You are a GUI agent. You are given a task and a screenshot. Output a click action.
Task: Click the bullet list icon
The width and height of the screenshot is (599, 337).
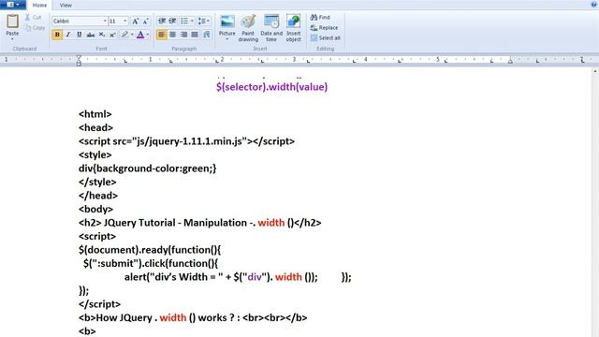(184, 21)
